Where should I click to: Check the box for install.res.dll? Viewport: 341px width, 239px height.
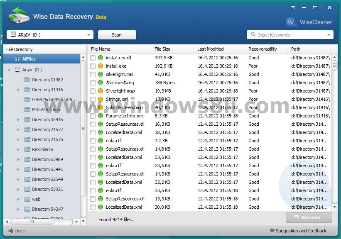tap(93, 58)
